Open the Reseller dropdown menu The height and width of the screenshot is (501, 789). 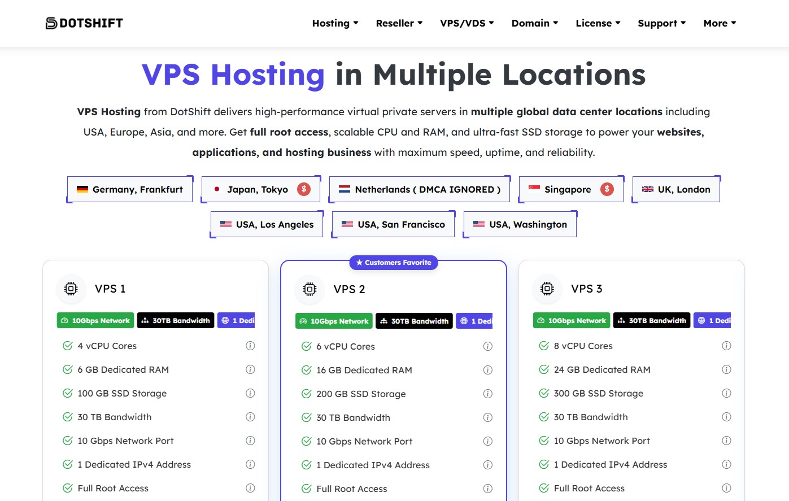coord(399,23)
